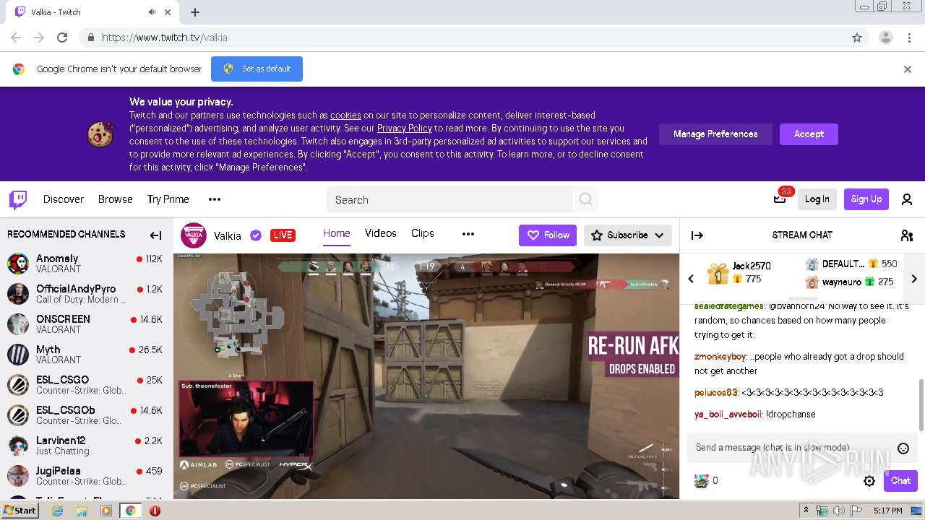Open Anomaly recommended channel

(86, 264)
